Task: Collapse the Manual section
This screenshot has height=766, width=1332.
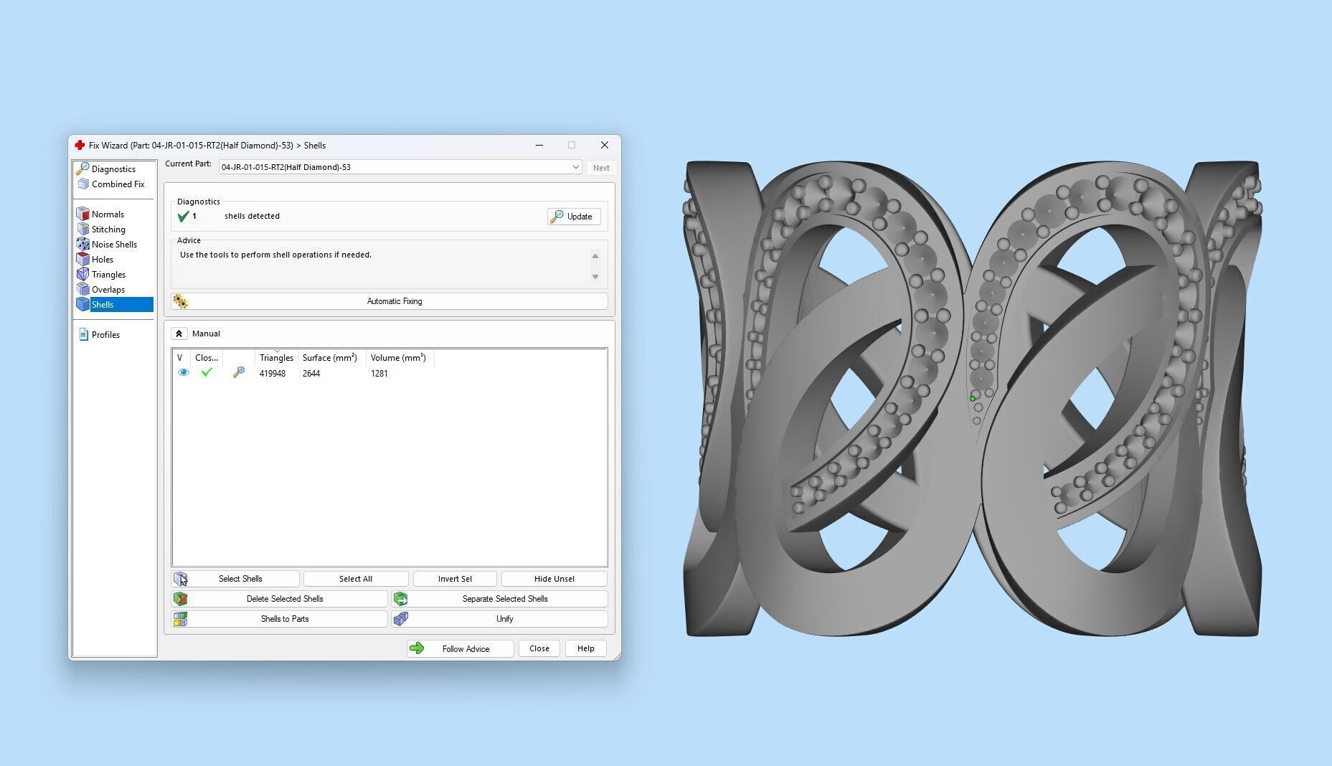Action: coord(179,334)
